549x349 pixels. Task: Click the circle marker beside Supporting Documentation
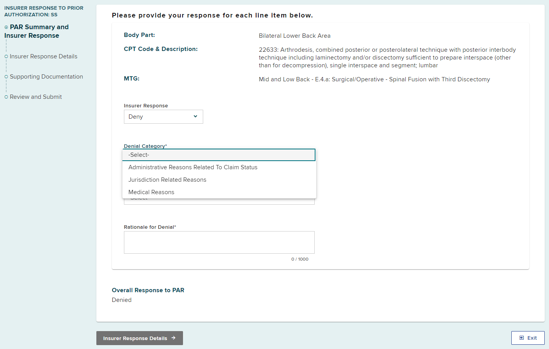tap(6, 77)
